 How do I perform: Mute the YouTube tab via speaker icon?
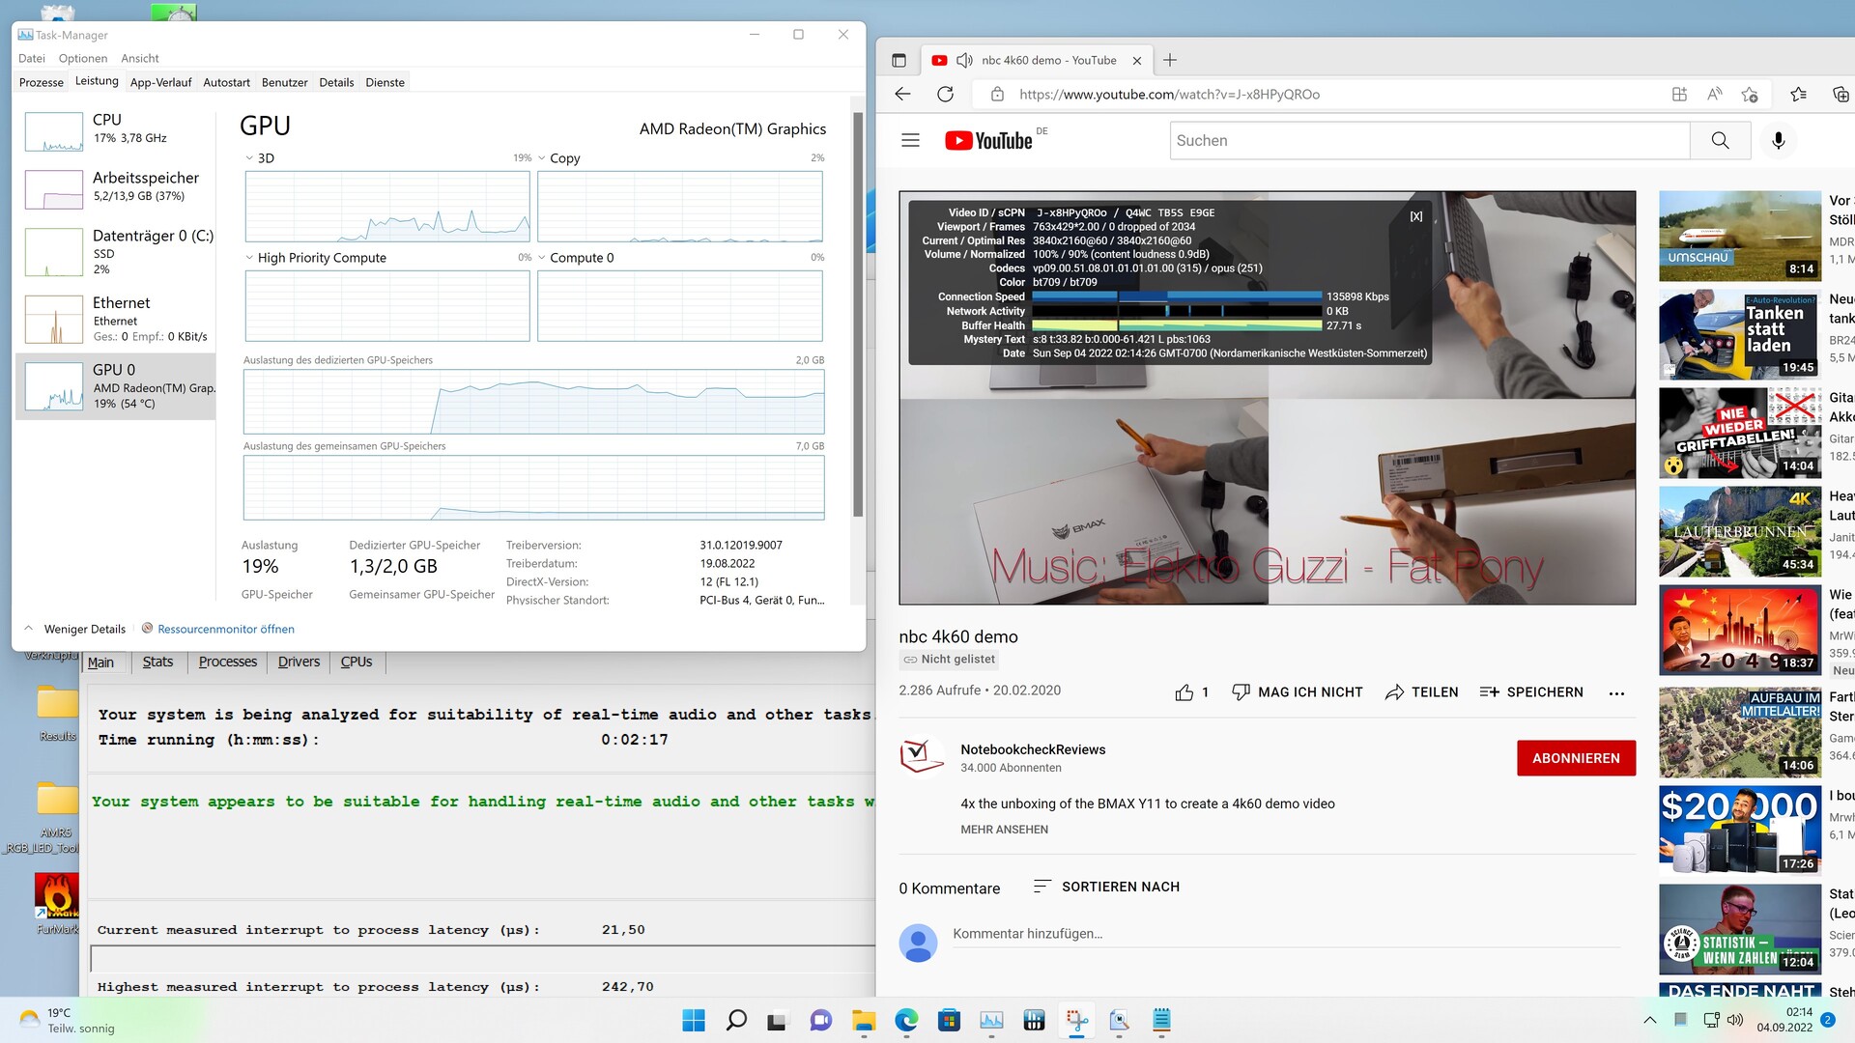[963, 60]
